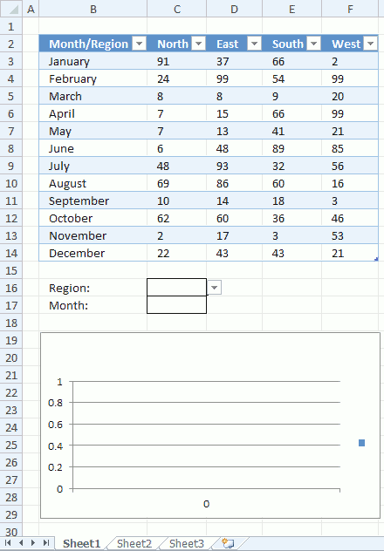Screen dimensions: 384x551
Task: Go to first sheet navigation arrow
Action: coord(7,543)
